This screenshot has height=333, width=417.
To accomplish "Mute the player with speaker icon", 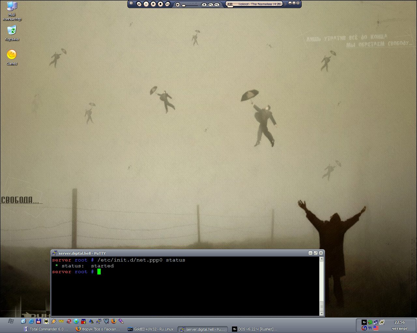I will tap(178, 5).
